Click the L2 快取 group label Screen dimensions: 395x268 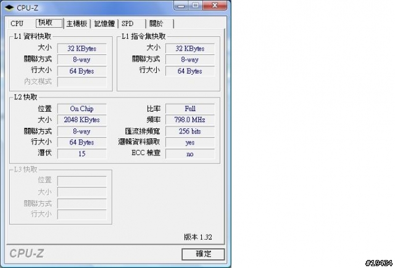click(25, 97)
